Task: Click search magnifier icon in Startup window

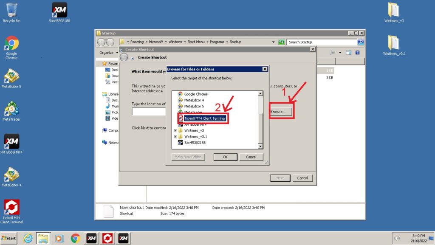Action: pyautogui.click(x=361, y=42)
